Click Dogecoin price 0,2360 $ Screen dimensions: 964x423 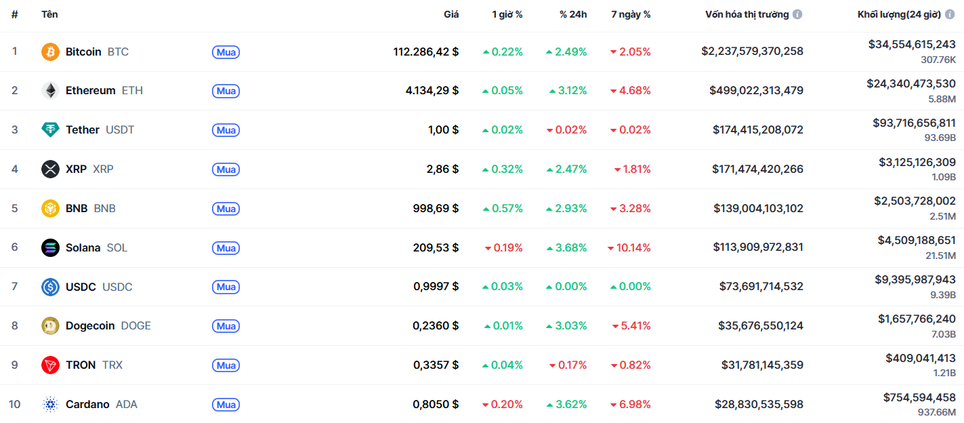[x=436, y=325]
